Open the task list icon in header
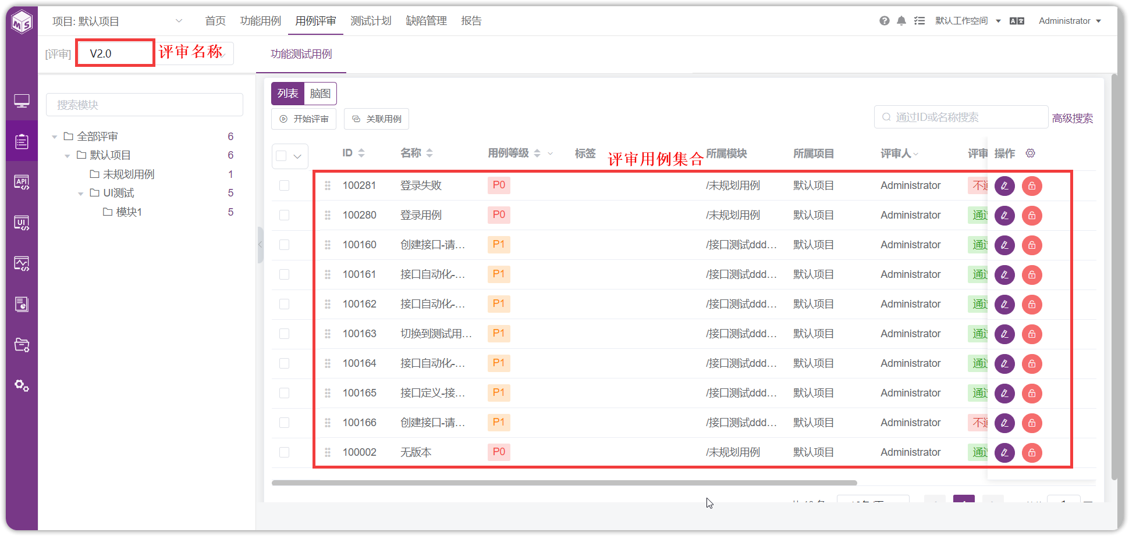 pyautogui.click(x=919, y=21)
